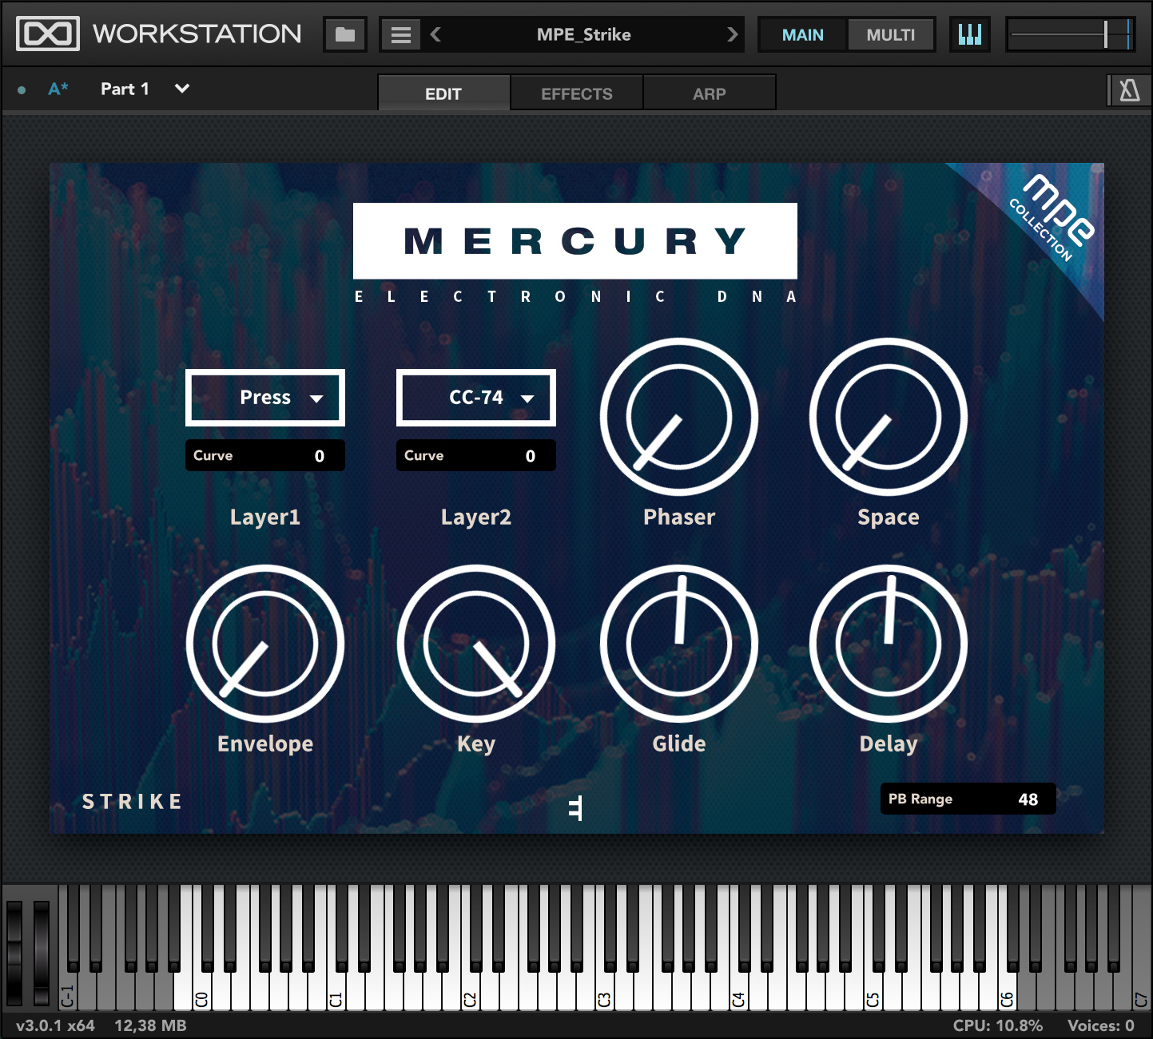Click the MERCURY title banner
The height and width of the screenshot is (1039, 1153).
pos(575,240)
